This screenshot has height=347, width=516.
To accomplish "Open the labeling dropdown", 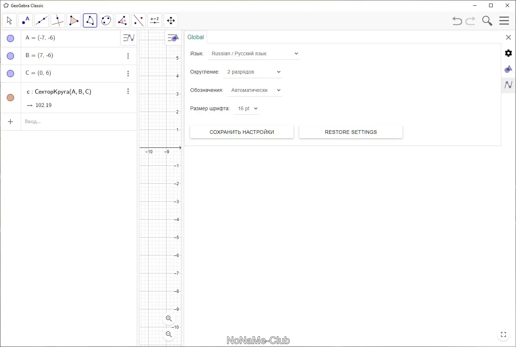I will point(255,90).
